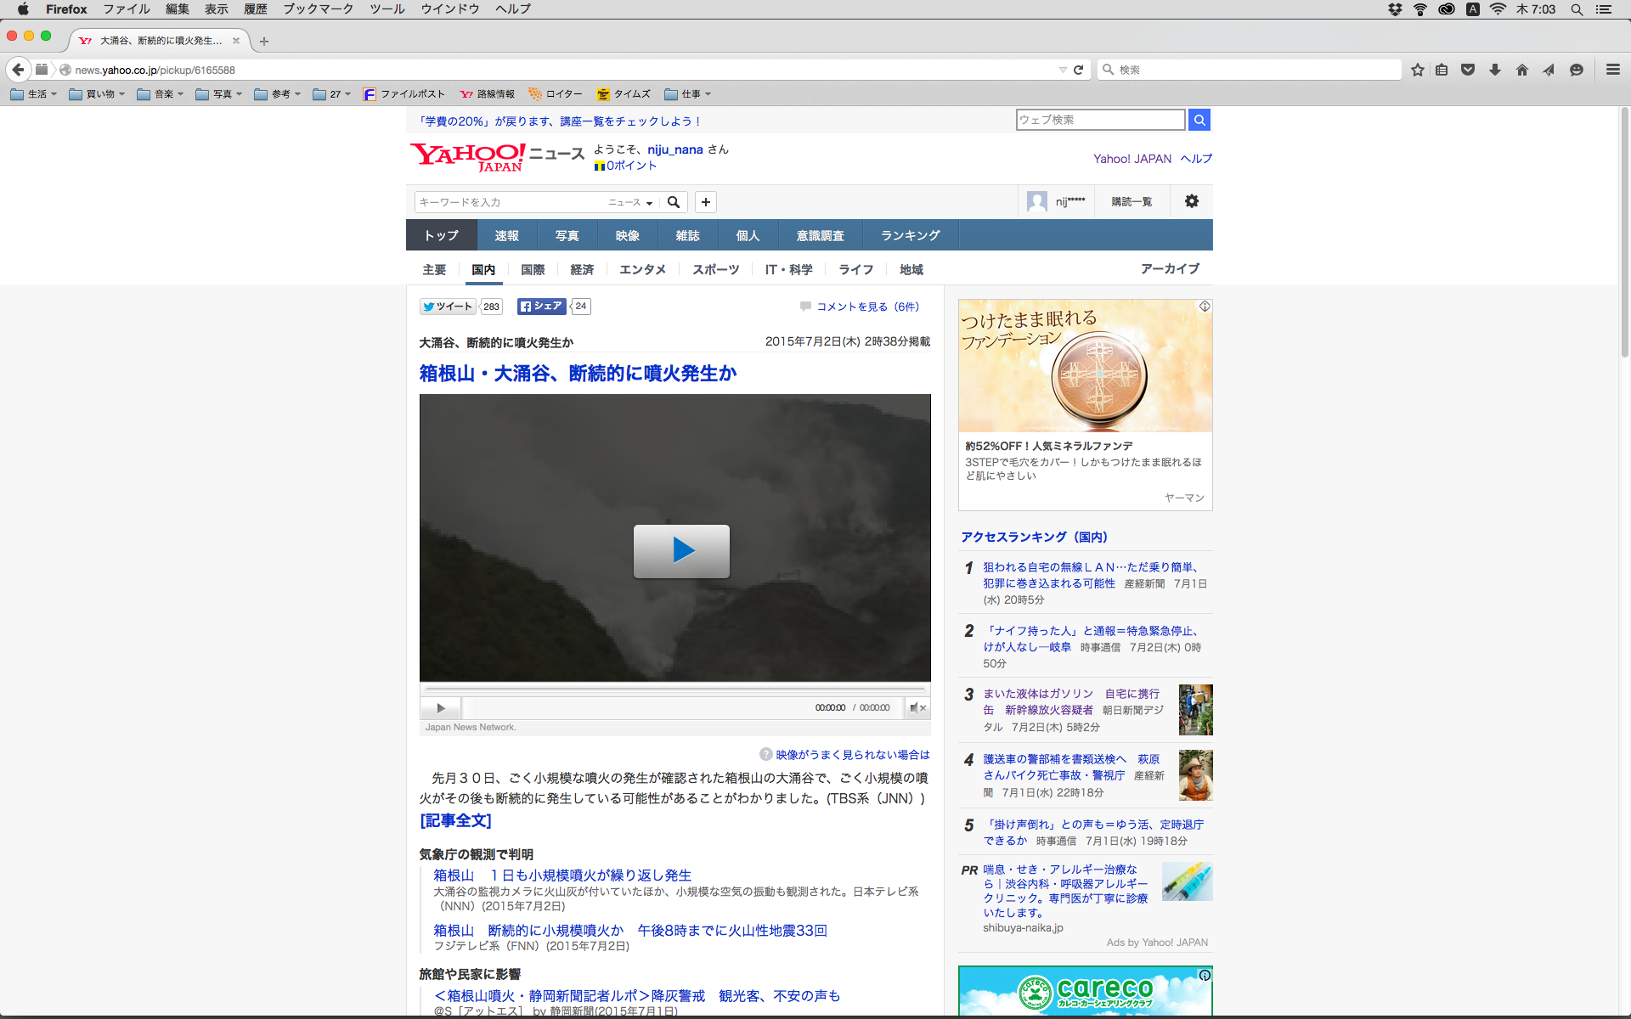Click the ツイート share button
This screenshot has width=1631, height=1019.
(x=448, y=307)
